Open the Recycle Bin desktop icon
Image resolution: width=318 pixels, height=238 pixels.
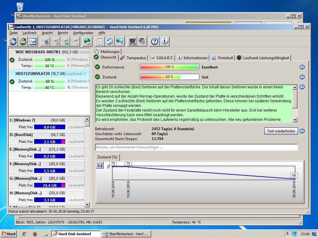(x=20, y=7)
